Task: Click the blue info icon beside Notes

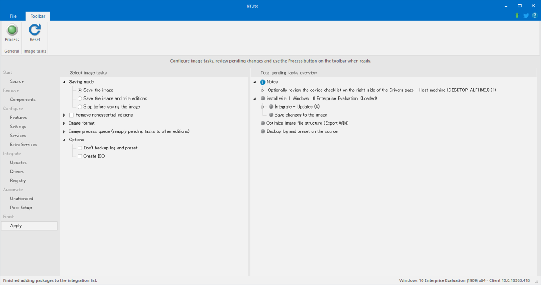Action: [263, 82]
